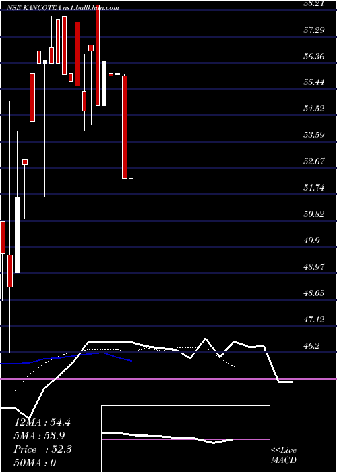
Task: Click the tall white candlestick near 50.82
Action: (18, 234)
